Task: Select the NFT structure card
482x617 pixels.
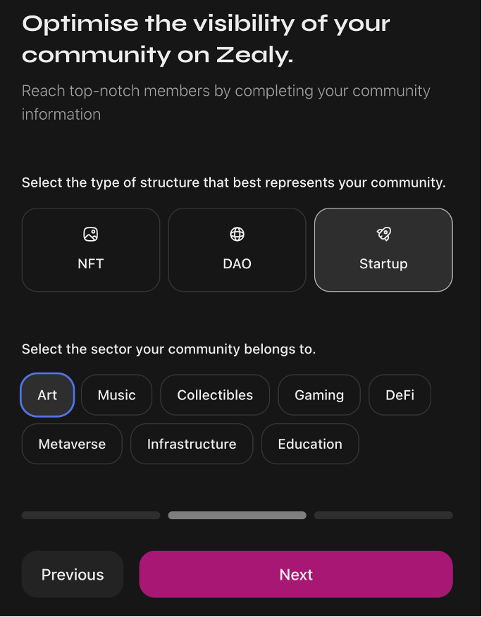Action: coord(91,250)
